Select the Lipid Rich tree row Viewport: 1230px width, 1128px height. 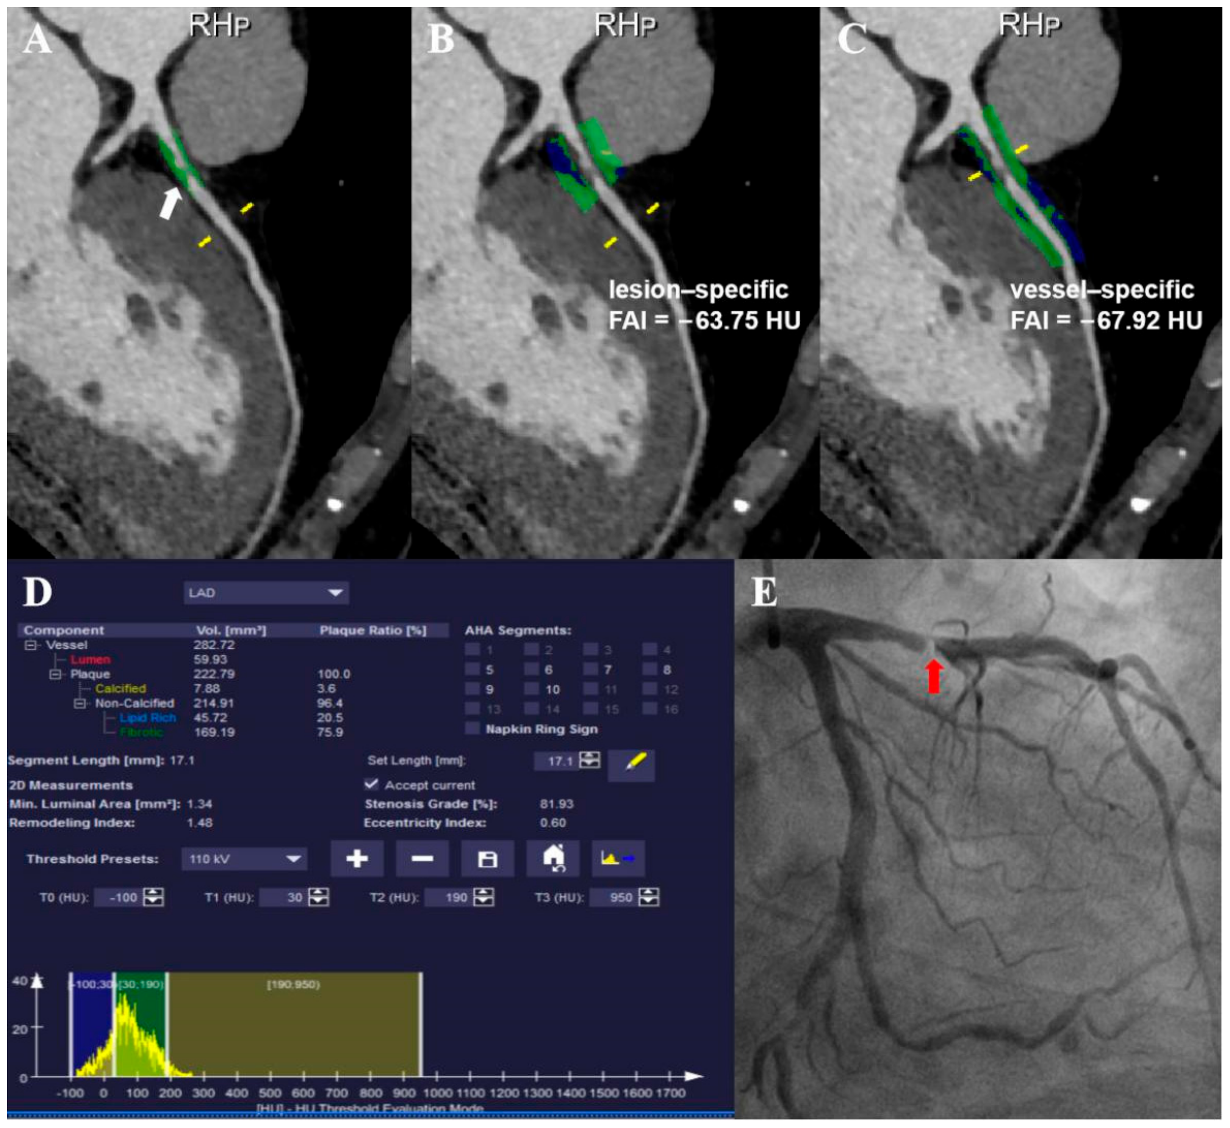tap(148, 718)
